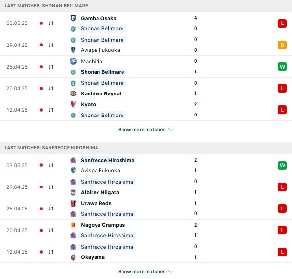The image size is (292, 279).
Task: Click the Urawa Reds club logo
Action: coord(73,203)
